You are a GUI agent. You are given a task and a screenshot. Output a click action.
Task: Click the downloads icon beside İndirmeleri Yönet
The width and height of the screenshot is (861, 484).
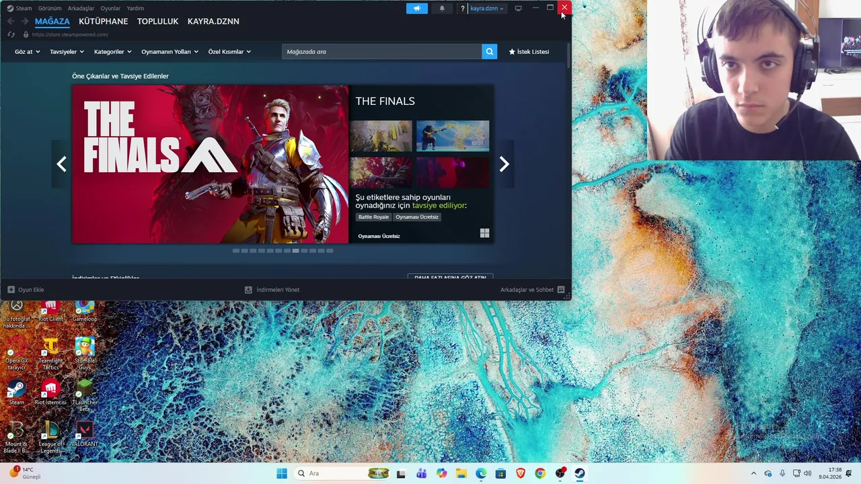pyautogui.click(x=248, y=290)
